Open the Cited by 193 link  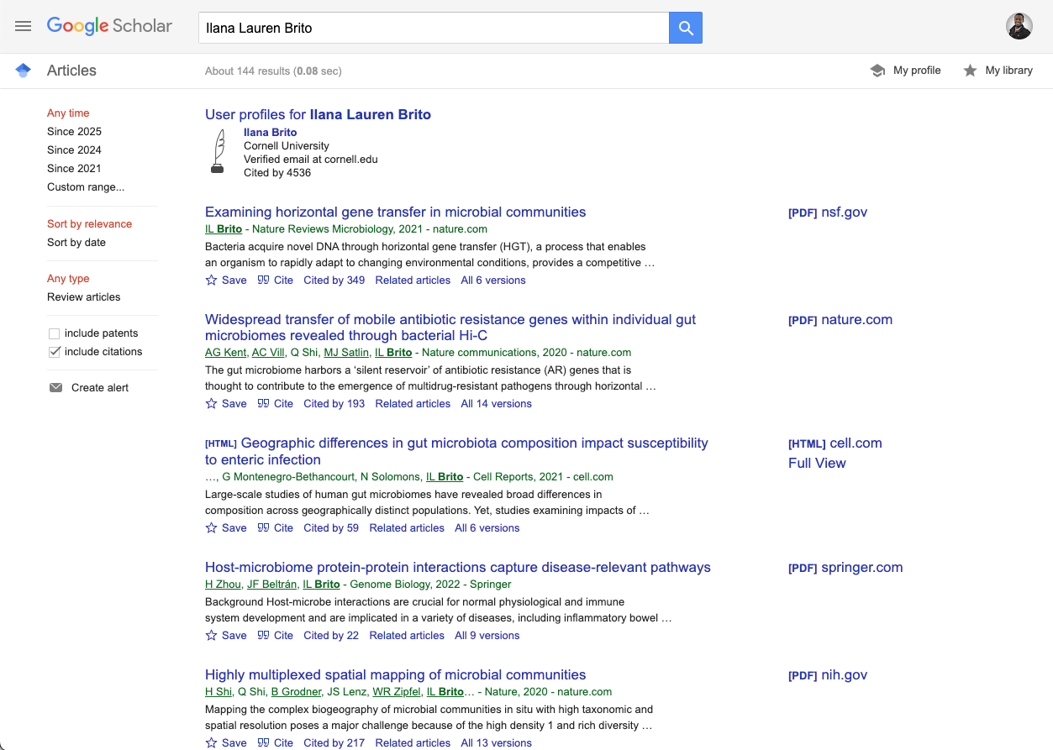[334, 404]
